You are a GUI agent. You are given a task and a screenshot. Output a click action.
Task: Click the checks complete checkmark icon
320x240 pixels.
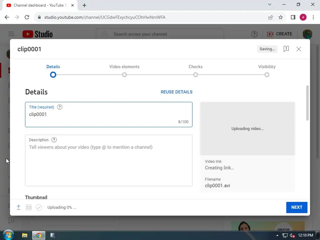pos(38,207)
